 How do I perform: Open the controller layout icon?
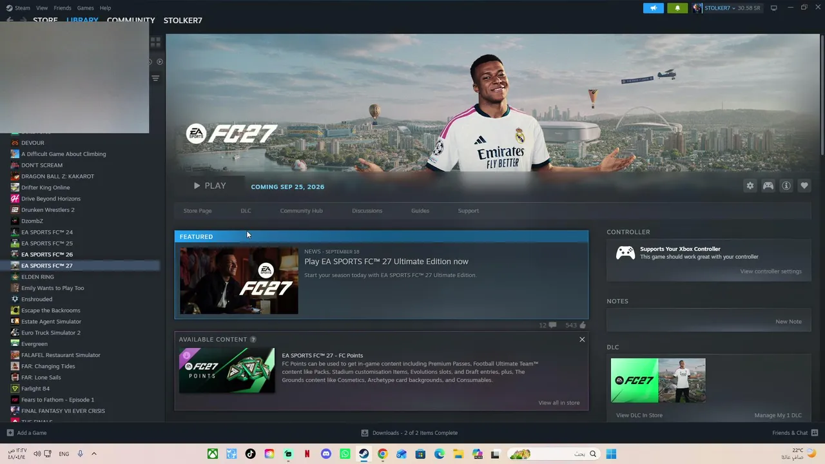tap(768, 186)
